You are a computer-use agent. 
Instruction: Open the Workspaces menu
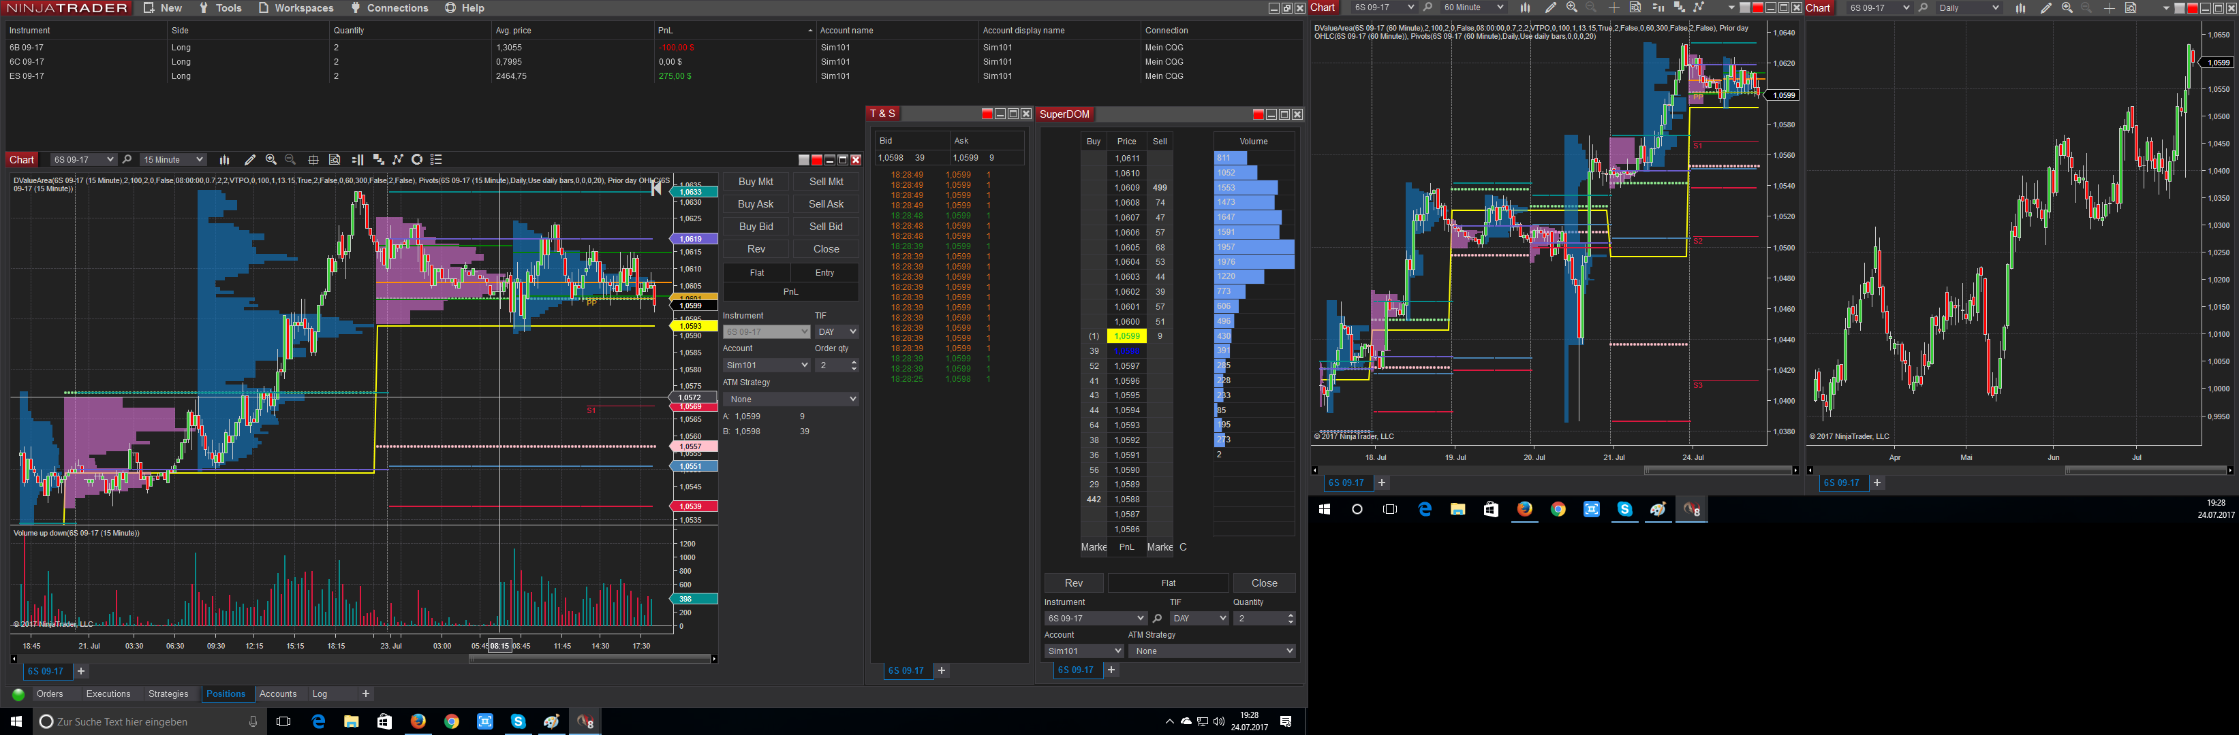pyautogui.click(x=296, y=7)
